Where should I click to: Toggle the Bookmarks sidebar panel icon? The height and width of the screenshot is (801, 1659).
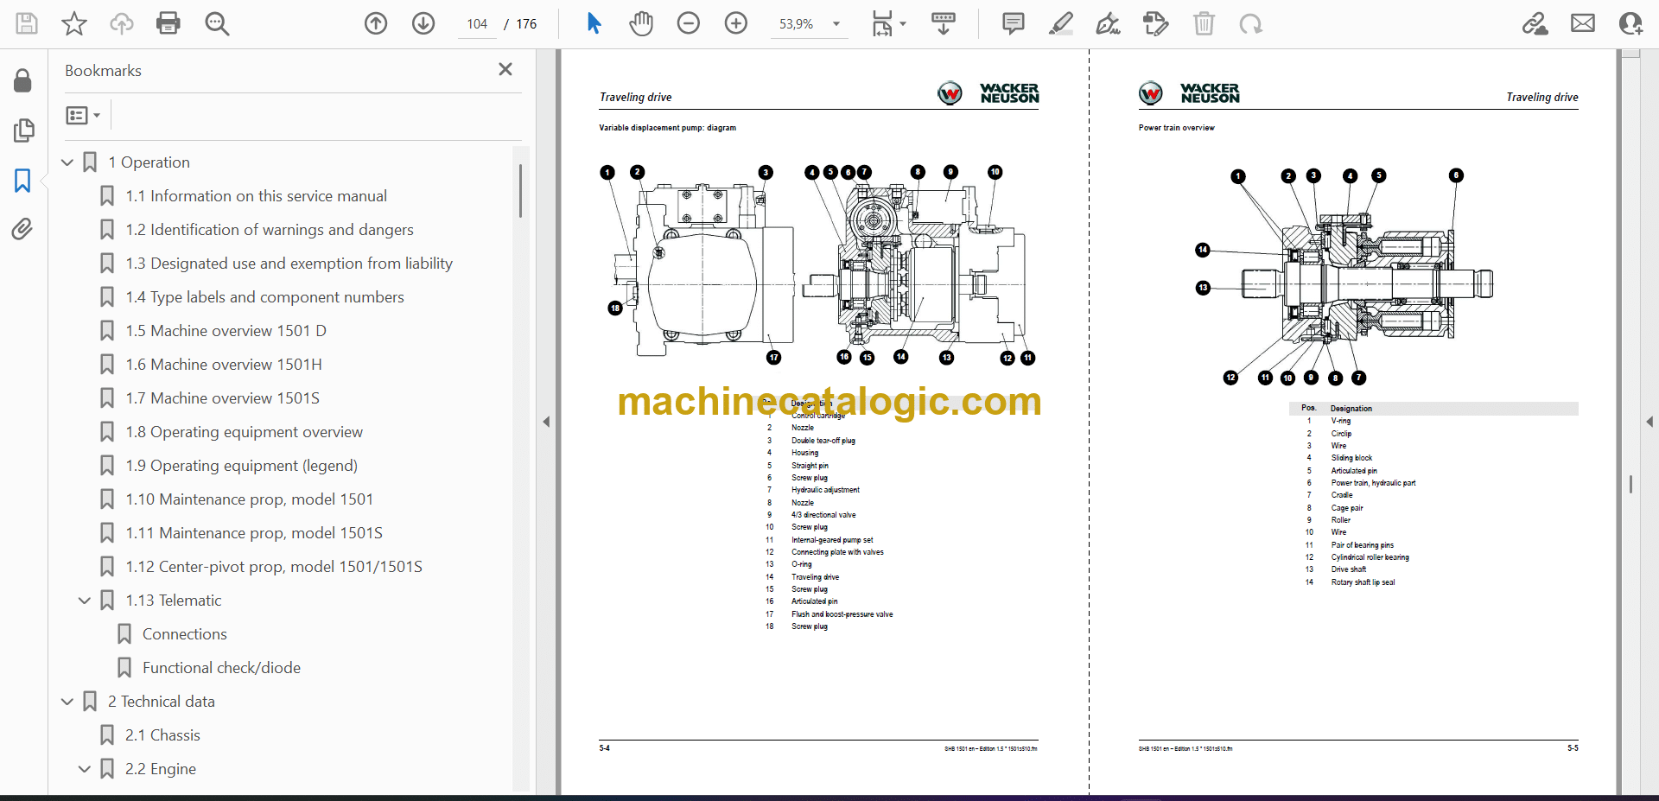22,181
